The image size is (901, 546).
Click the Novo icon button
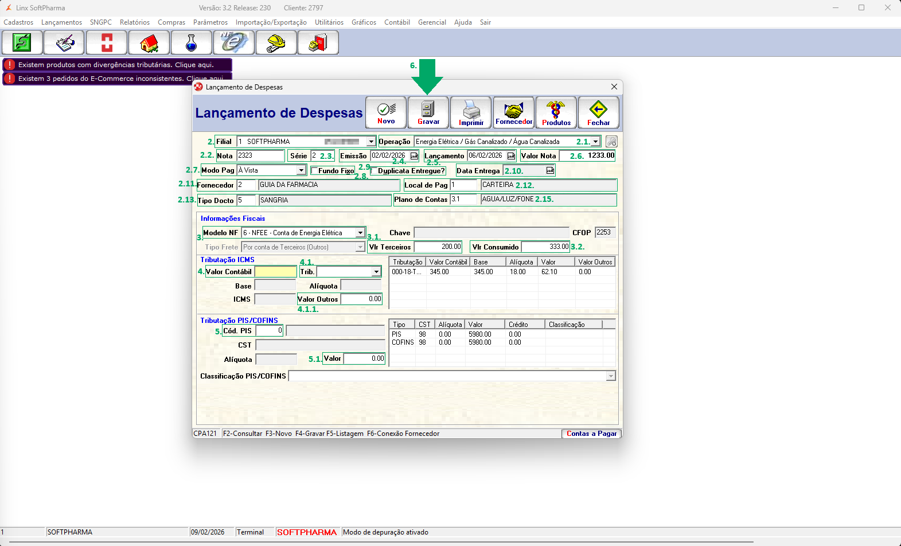point(386,112)
